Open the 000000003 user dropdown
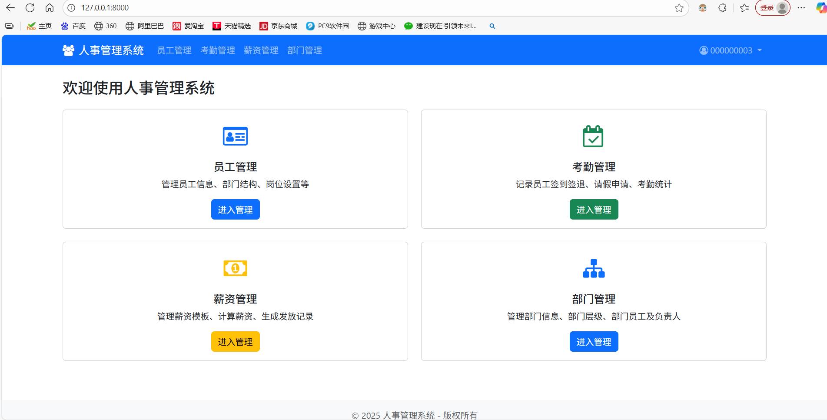The width and height of the screenshot is (827, 420). coord(731,50)
